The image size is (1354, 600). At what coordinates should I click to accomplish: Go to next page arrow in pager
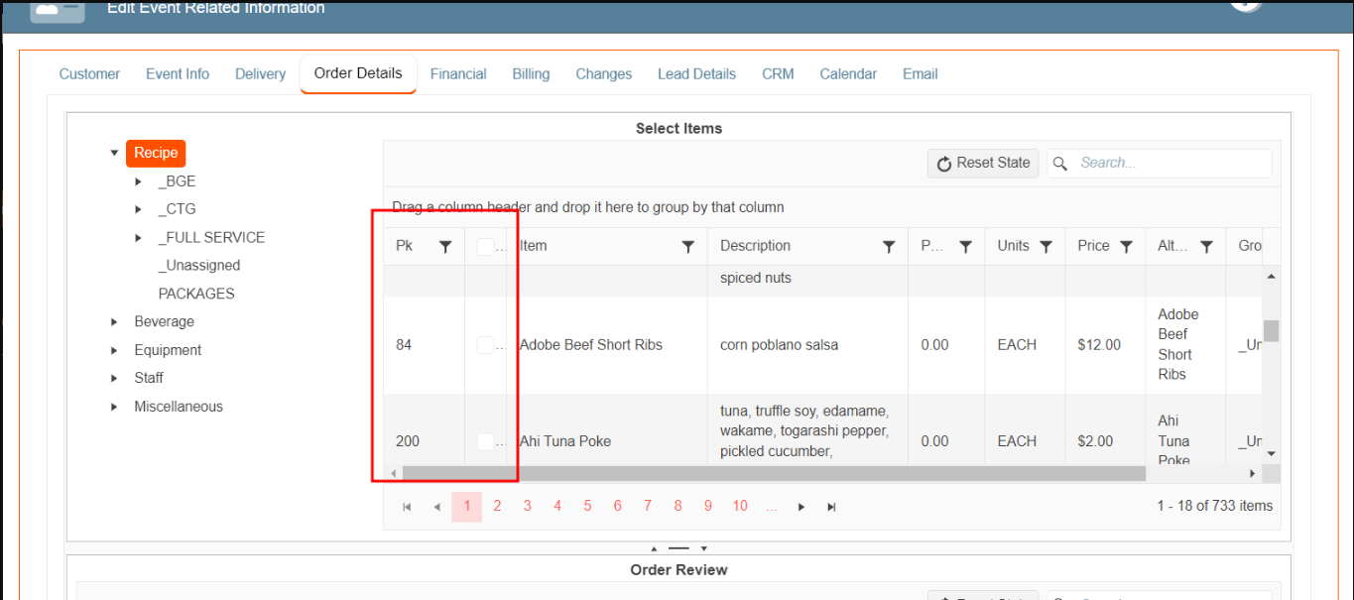[801, 507]
